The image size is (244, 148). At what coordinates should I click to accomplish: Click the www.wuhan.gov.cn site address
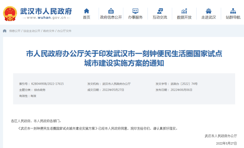coord(46,18)
